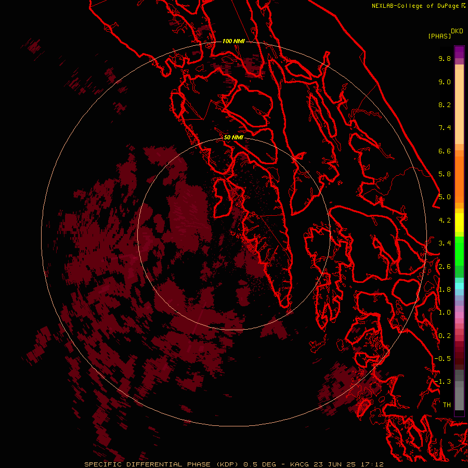Viewport: 468px width, 468px height.
Task: Click the 1.8 value on the color scale
Action: point(445,290)
